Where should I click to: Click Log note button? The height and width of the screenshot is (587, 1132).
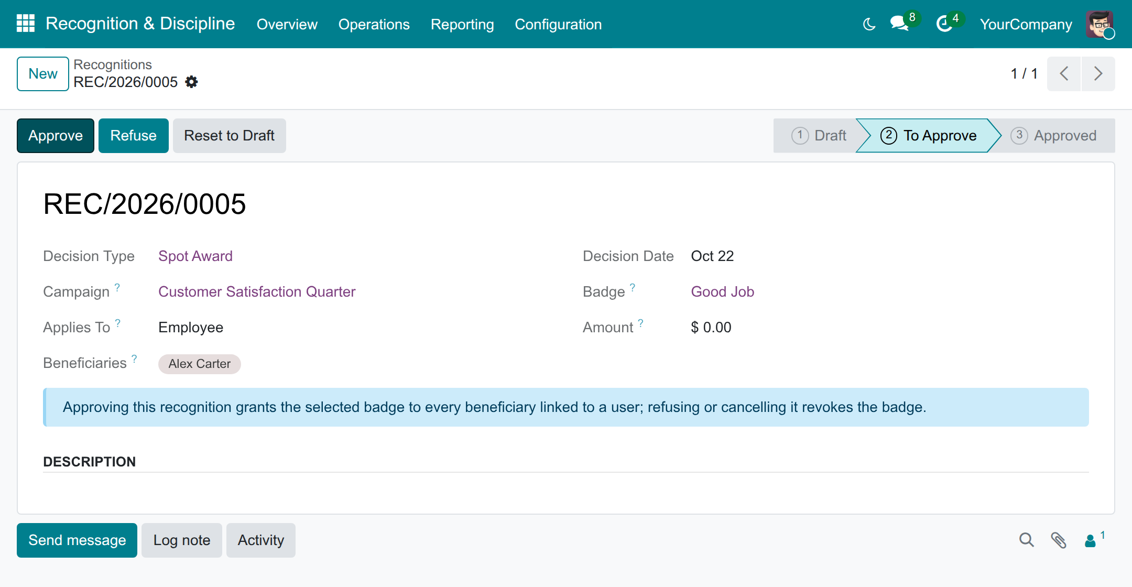[182, 540]
